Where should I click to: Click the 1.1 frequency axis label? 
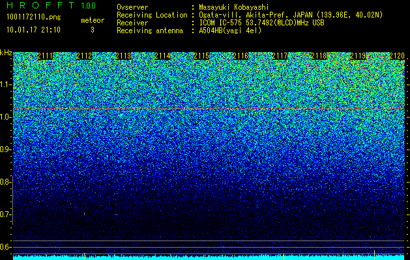click(5, 84)
